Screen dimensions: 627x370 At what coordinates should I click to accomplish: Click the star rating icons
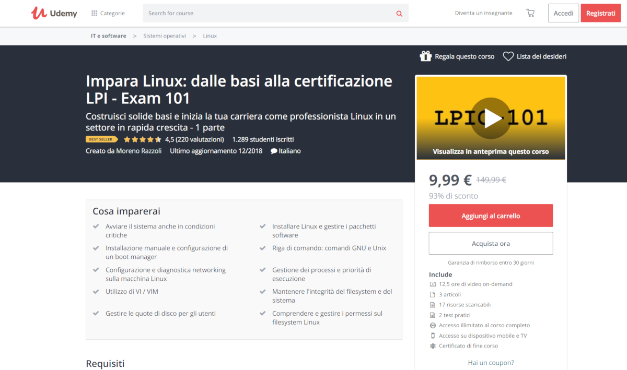(143, 139)
